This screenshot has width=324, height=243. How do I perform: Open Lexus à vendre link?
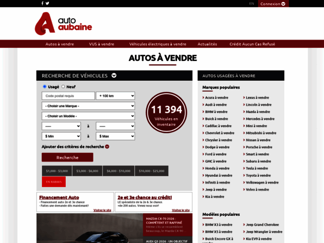click(x=257, y=98)
